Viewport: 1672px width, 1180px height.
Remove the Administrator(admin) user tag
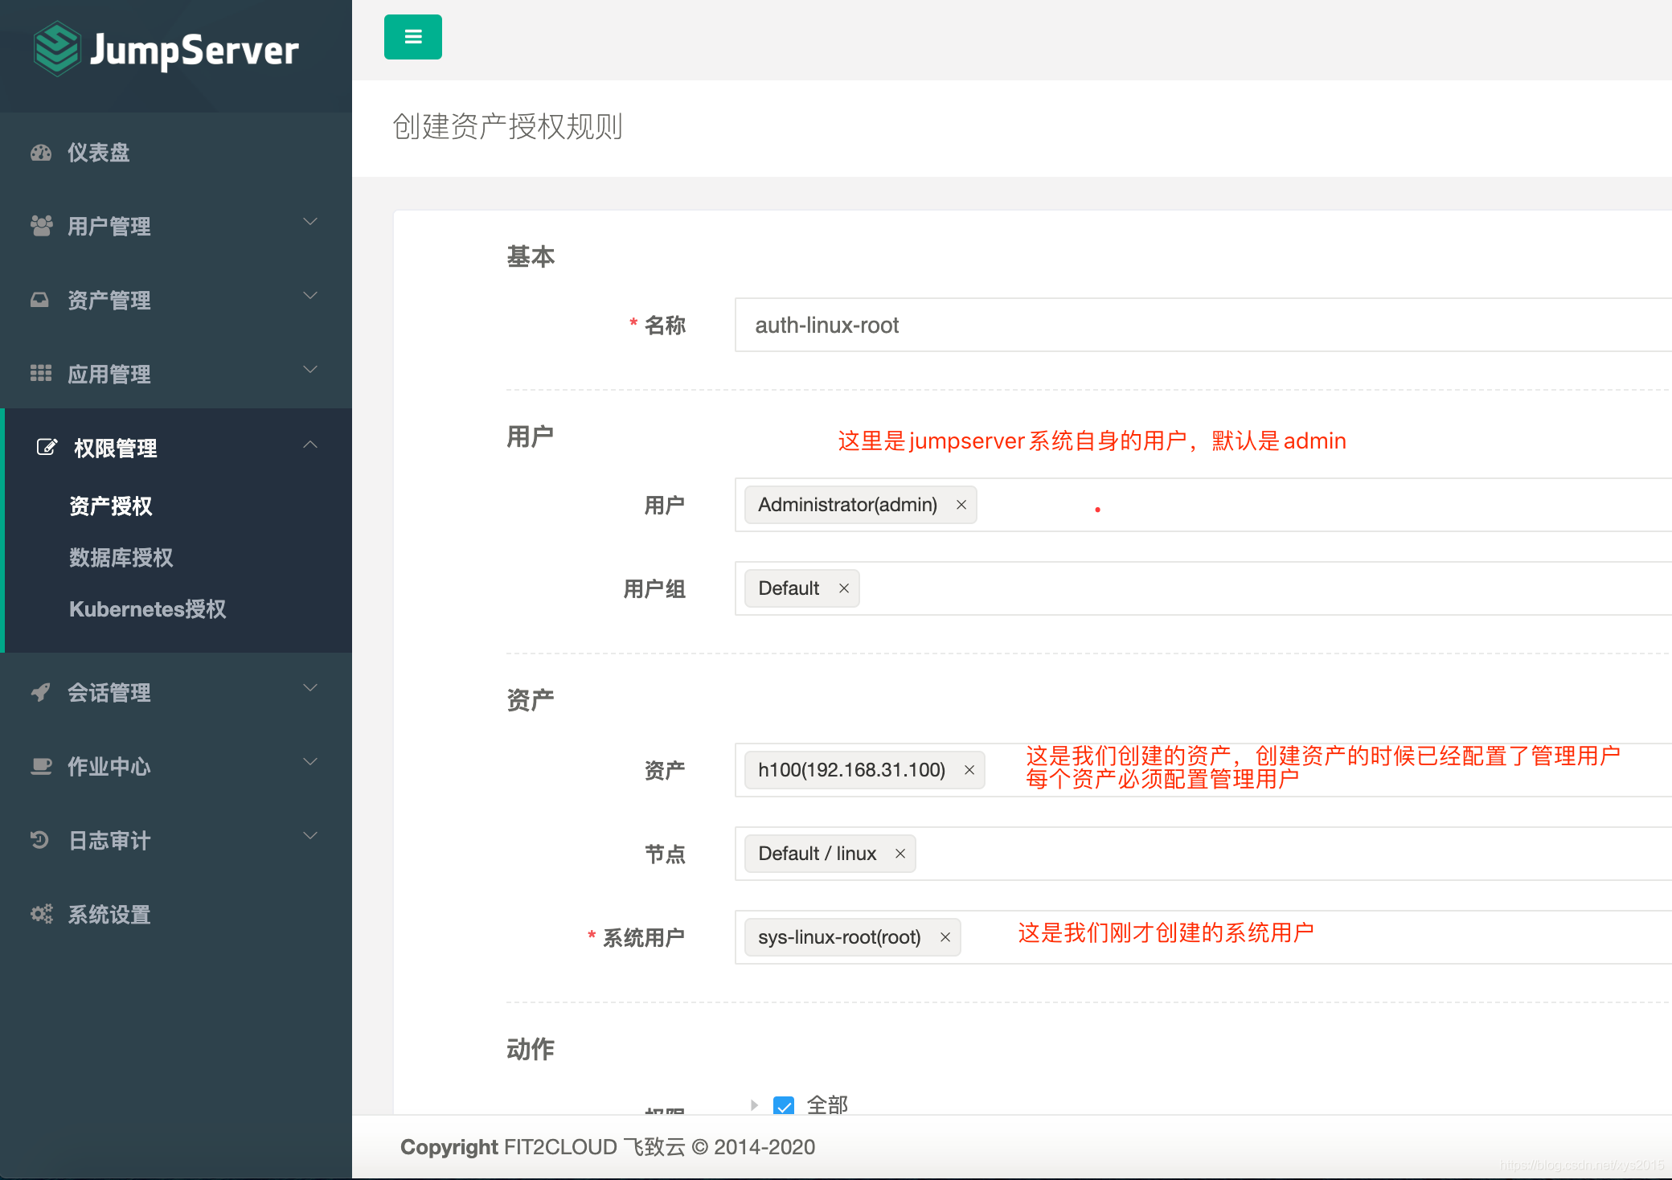pyautogui.click(x=961, y=505)
